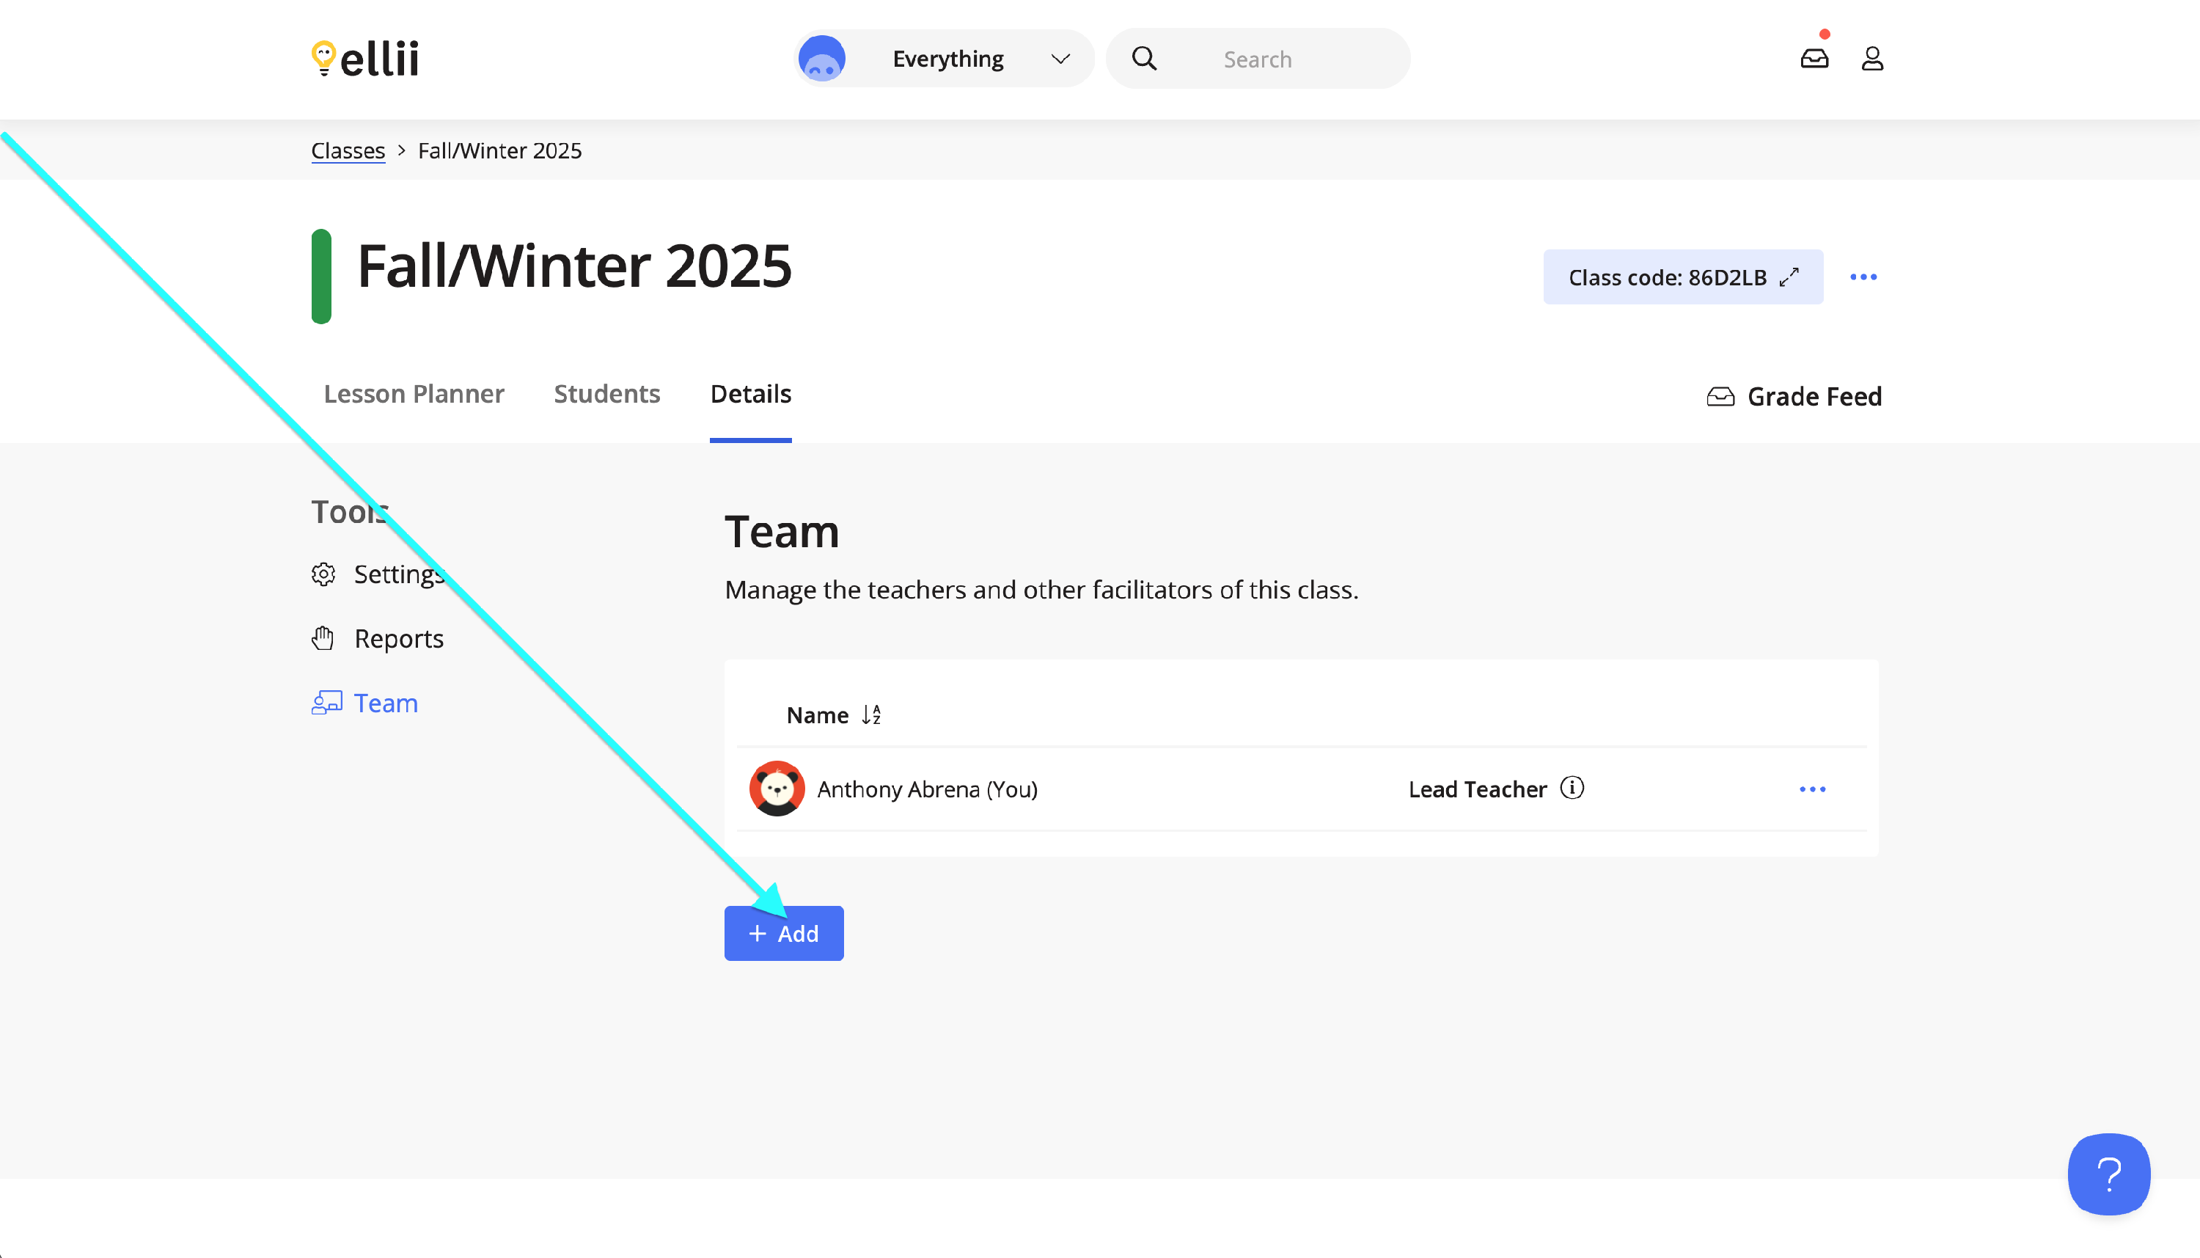The image size is (2200, 1258).
Task: Switch to the Students tab
Action: 606,394
